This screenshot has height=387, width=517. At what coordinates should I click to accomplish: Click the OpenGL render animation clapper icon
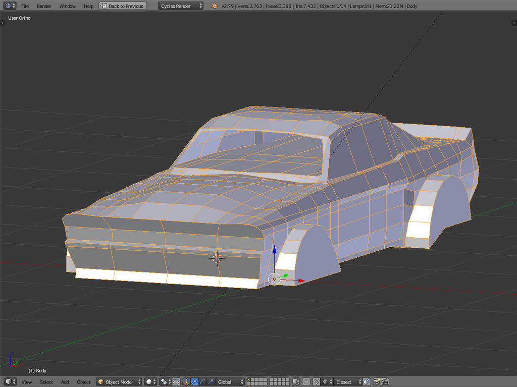pos(385,382)
